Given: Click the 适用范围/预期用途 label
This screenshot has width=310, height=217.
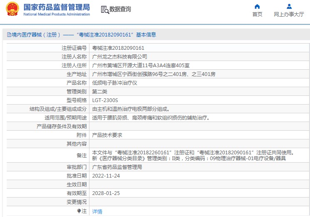Looking at the screenshot, I should point(65,118).
